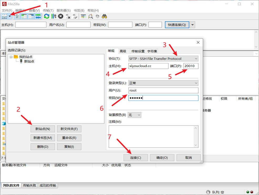
Task: Click the green refresh file lists icon
Action: point(46,16)
